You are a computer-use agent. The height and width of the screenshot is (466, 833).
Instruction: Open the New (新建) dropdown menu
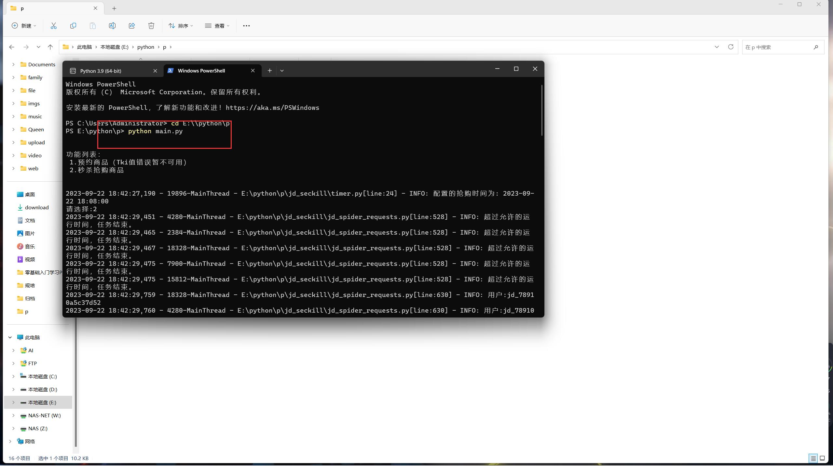click(x=24, y=26)
